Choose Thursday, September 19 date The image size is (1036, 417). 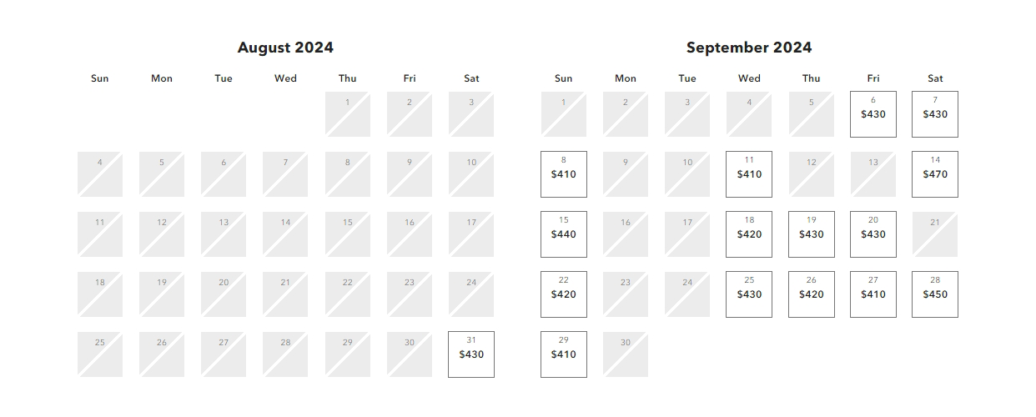click(x=812, y=234)
